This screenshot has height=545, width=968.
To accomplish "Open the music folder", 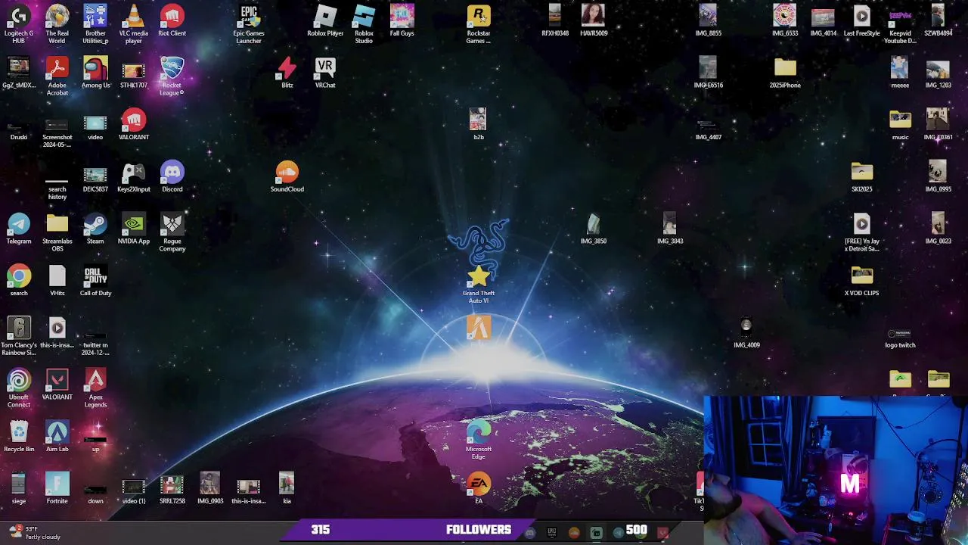I will click(x=900, y=126).
